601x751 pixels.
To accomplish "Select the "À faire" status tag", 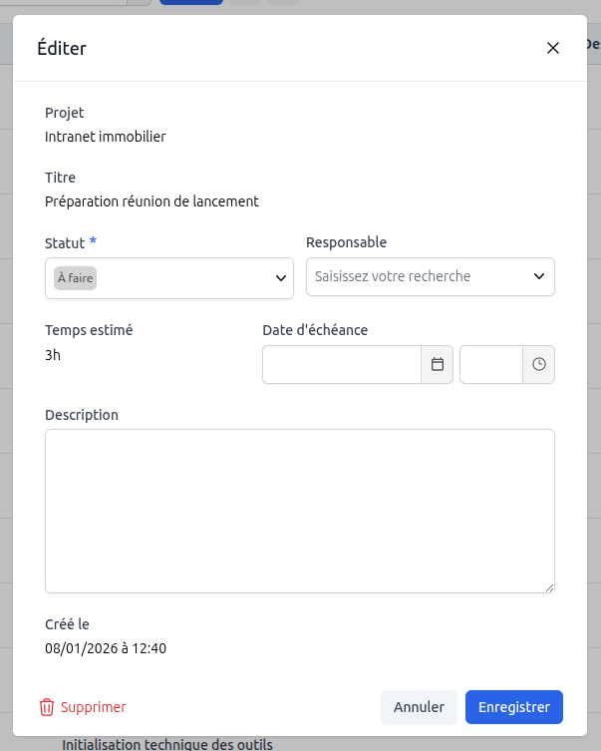I will [75, 278].
